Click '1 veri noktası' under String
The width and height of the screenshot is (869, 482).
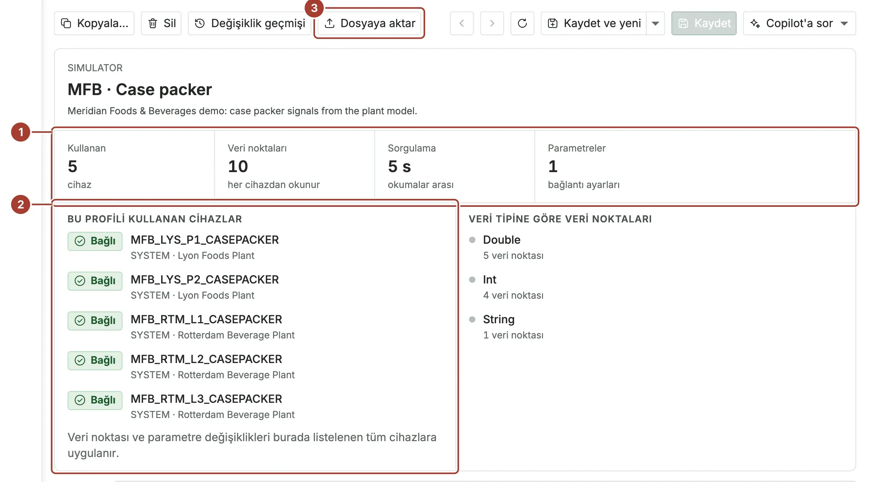(x=513, y=335)
